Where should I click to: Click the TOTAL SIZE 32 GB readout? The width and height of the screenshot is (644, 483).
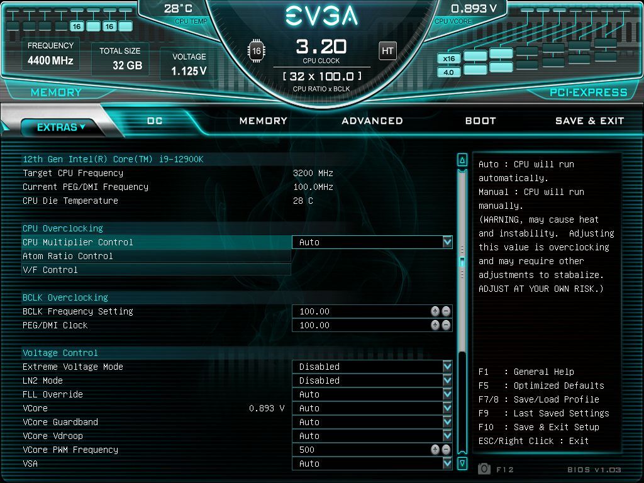click(x=120, y=59)
